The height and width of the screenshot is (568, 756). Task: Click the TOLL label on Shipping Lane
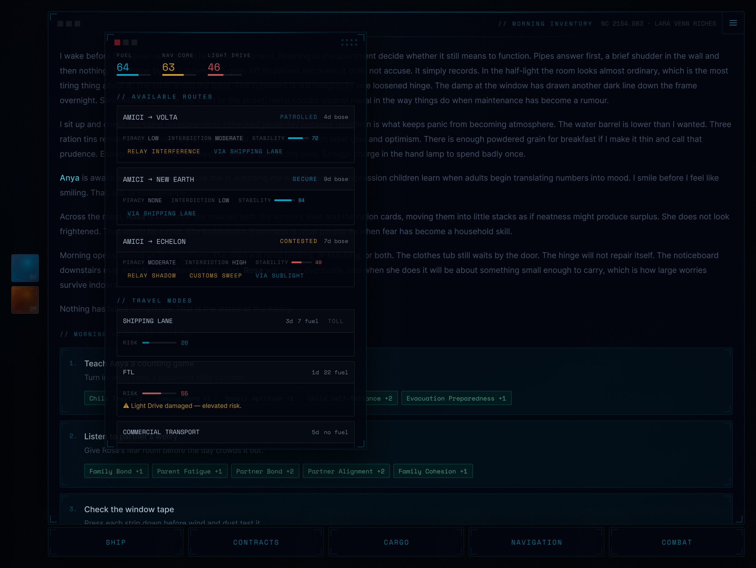pos(336,321)
